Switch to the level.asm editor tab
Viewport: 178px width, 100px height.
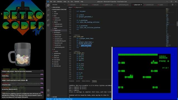pos(96,5)
